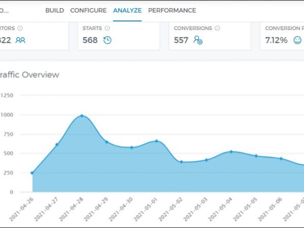Viewport: 304px width, 228px height.
Task: Select the peak data point on 2021-04-28
Action: 82,116
